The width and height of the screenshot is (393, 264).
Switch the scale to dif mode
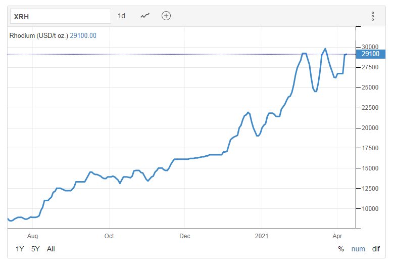(375, 249)
